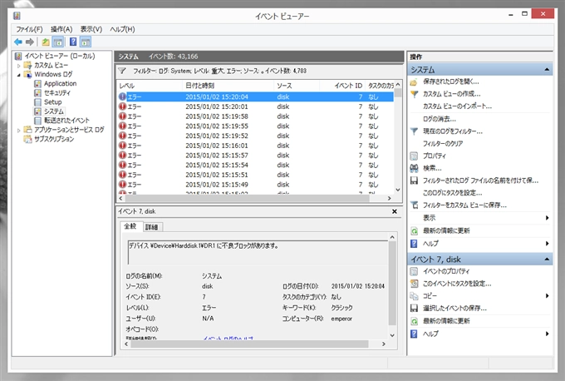Click the 検索 binoculars icon
Screen dimensions: 565x381
click(x=414, y=168)
